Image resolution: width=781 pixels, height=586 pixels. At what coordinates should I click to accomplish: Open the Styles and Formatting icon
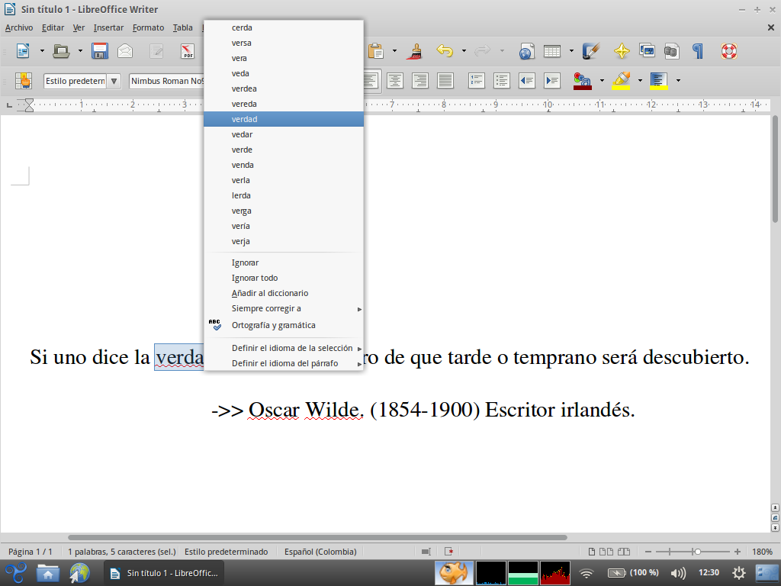(x=24, y=81)
